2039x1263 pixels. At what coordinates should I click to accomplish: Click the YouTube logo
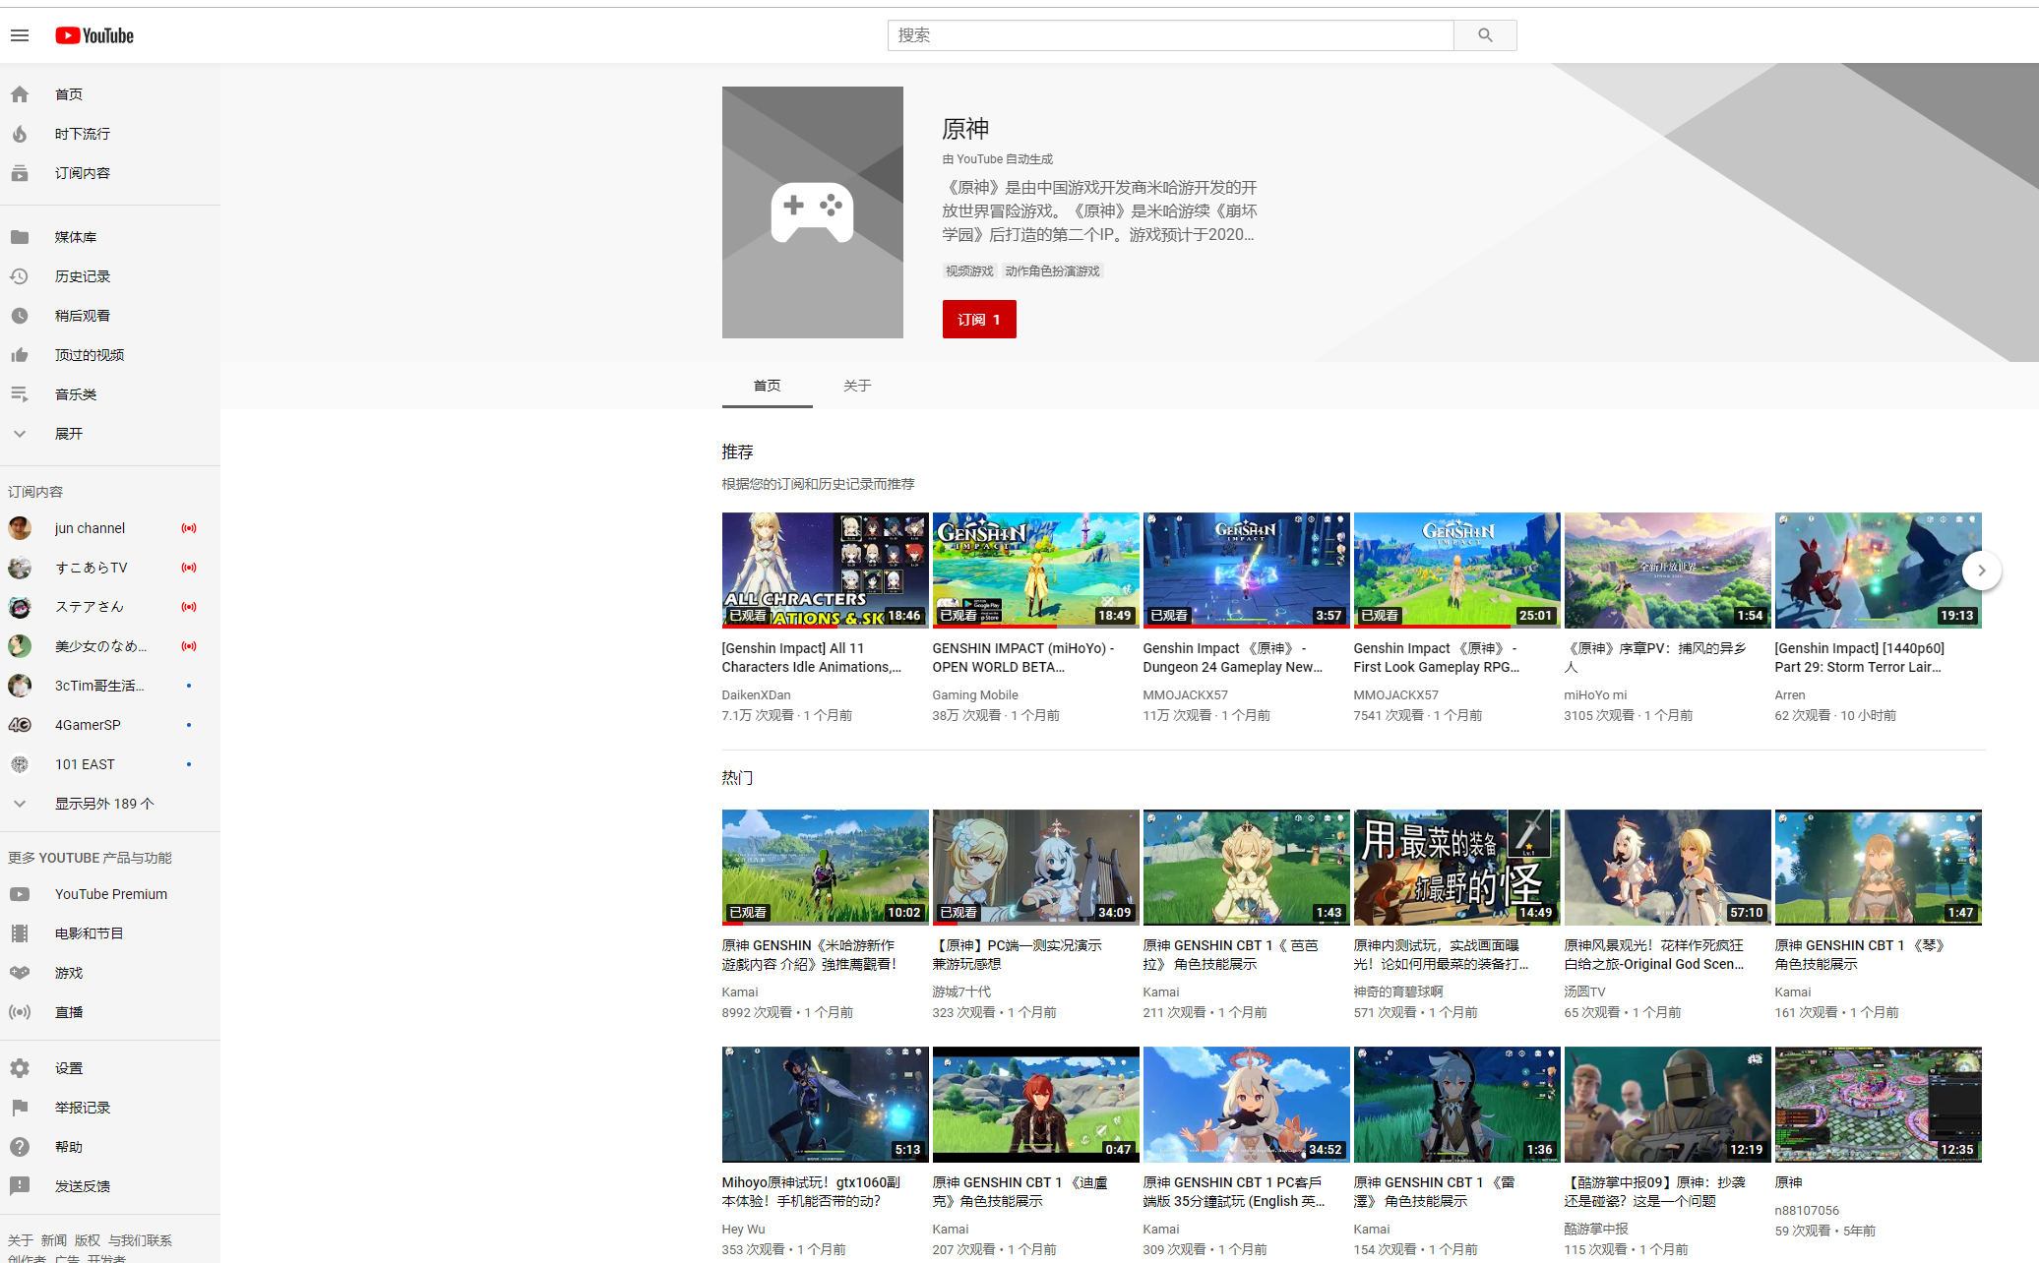pyautogui.click(x=94, y=35)
